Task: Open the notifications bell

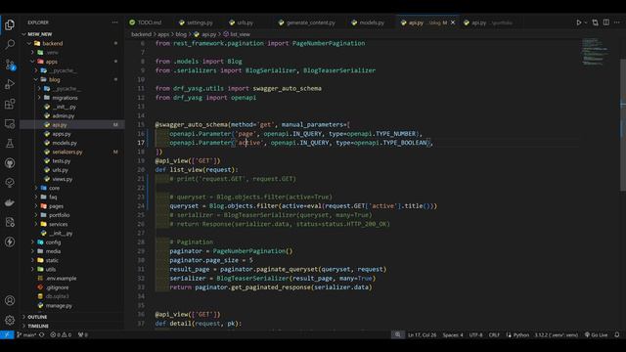Action: [617, 334]
